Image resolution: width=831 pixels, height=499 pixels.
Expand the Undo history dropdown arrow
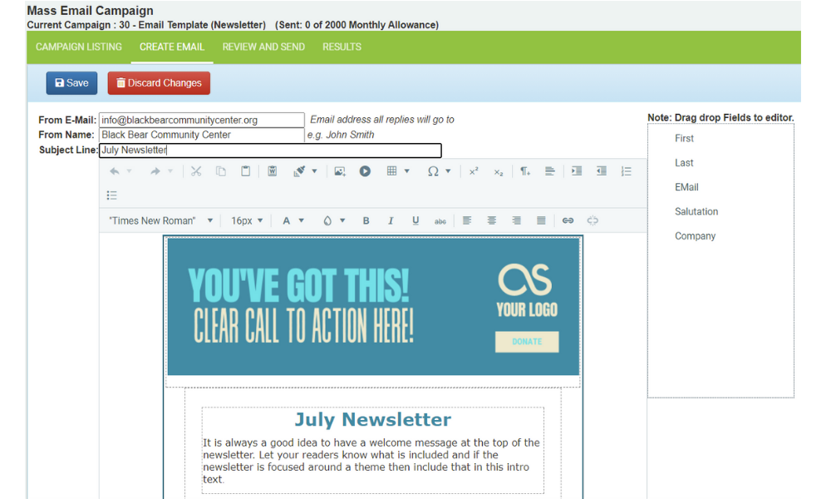(x=129, y=171)
